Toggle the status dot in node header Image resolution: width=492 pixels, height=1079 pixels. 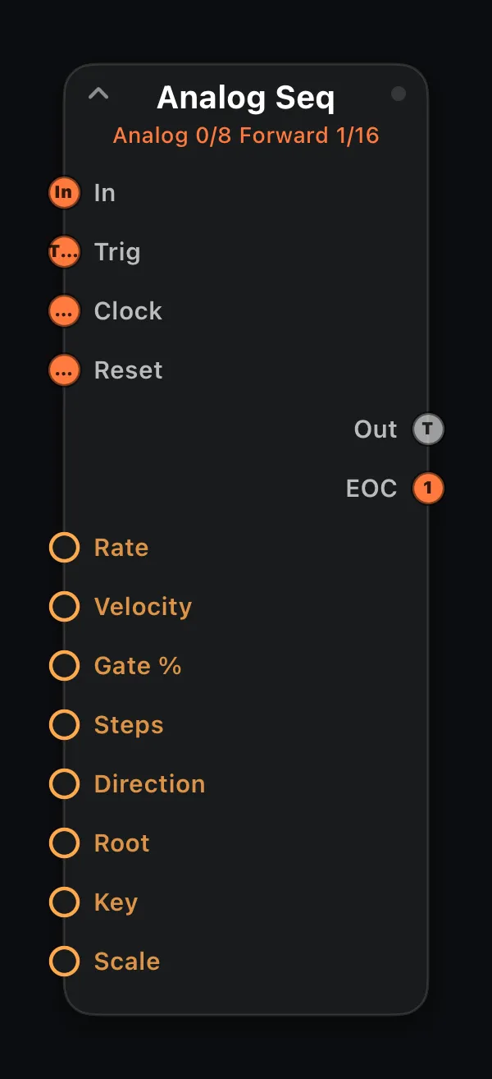399,94
